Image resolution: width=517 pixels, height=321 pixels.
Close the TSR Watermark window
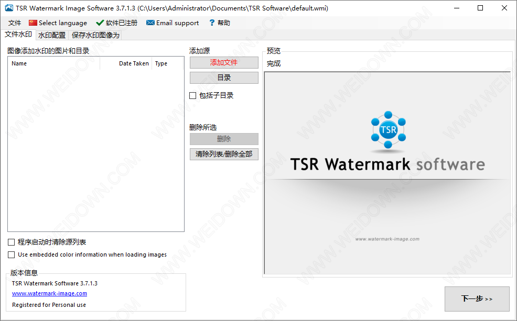(504, 8)
